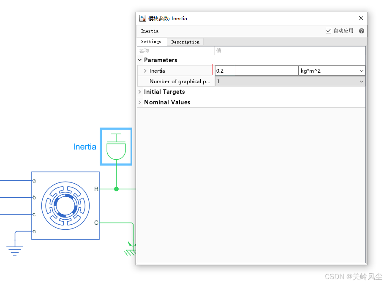Viewport: 384px width, 283px height.
Task: Click the electrical ground symbol at port n
Action: (15, 250)
